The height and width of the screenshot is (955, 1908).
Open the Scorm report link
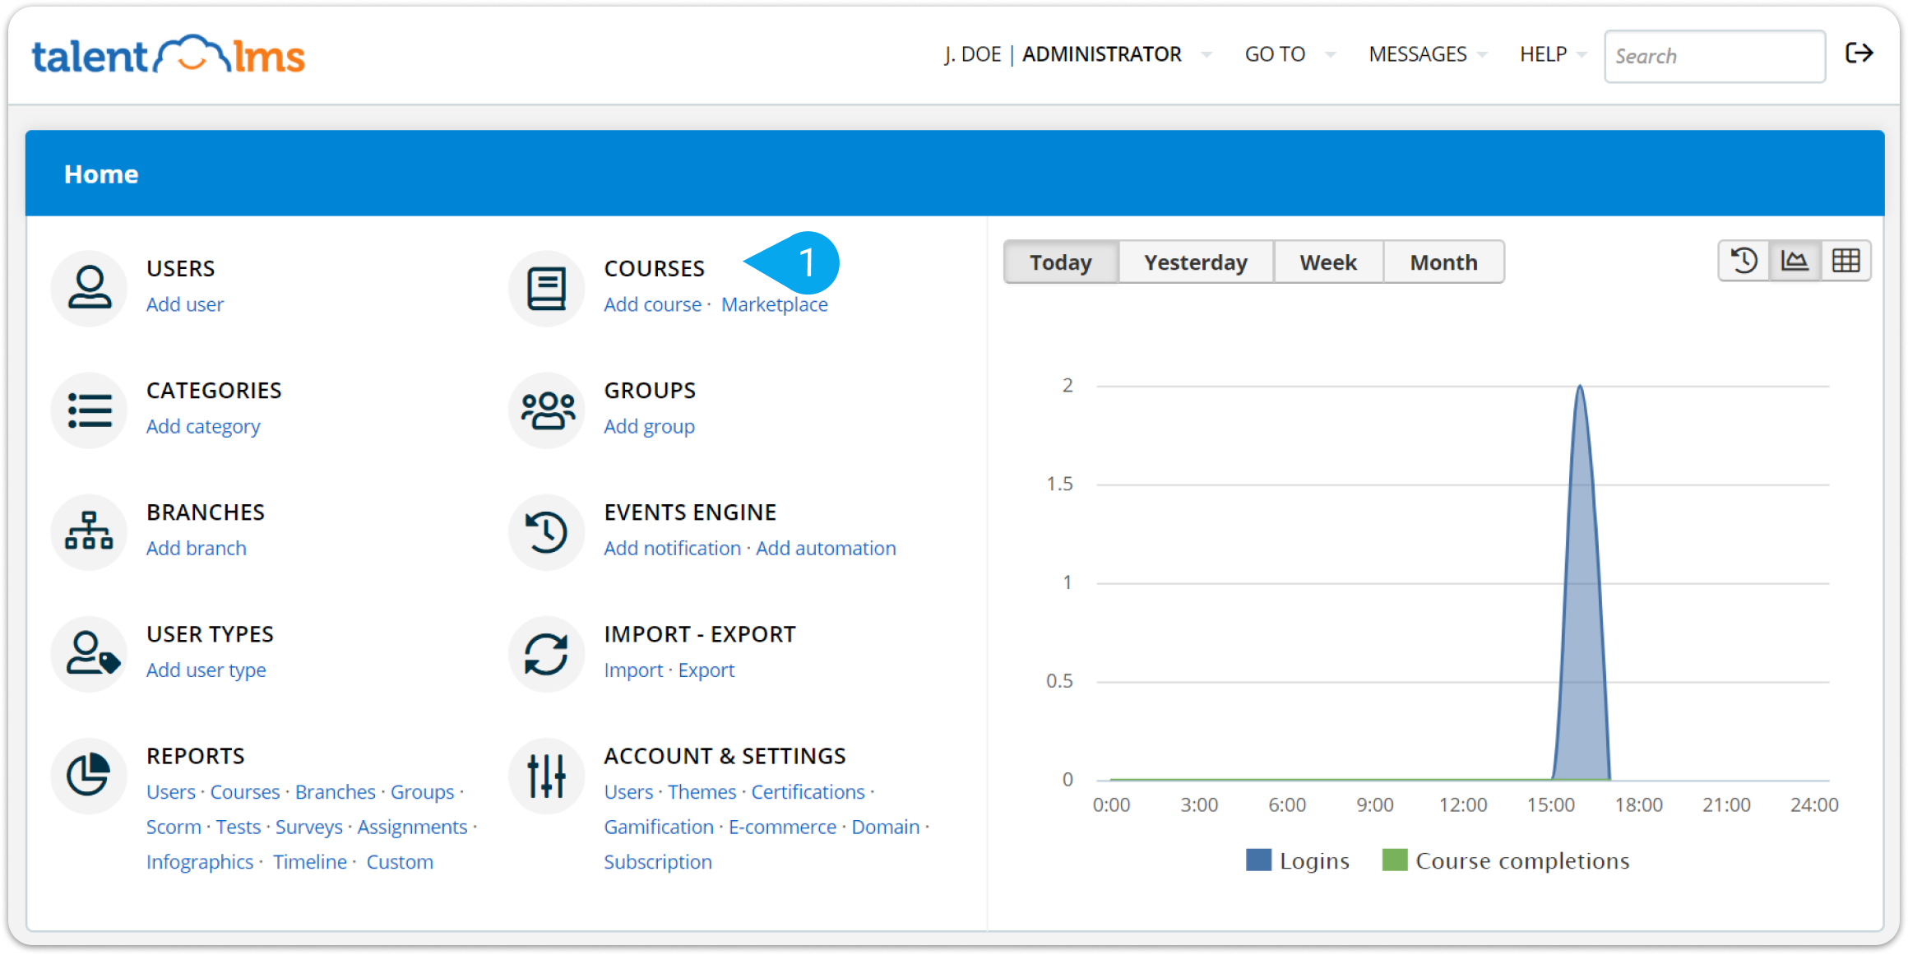pos(174,827)
